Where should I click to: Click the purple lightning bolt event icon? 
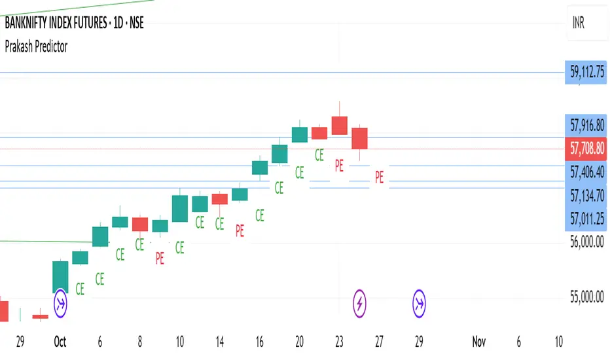(360, 302)
